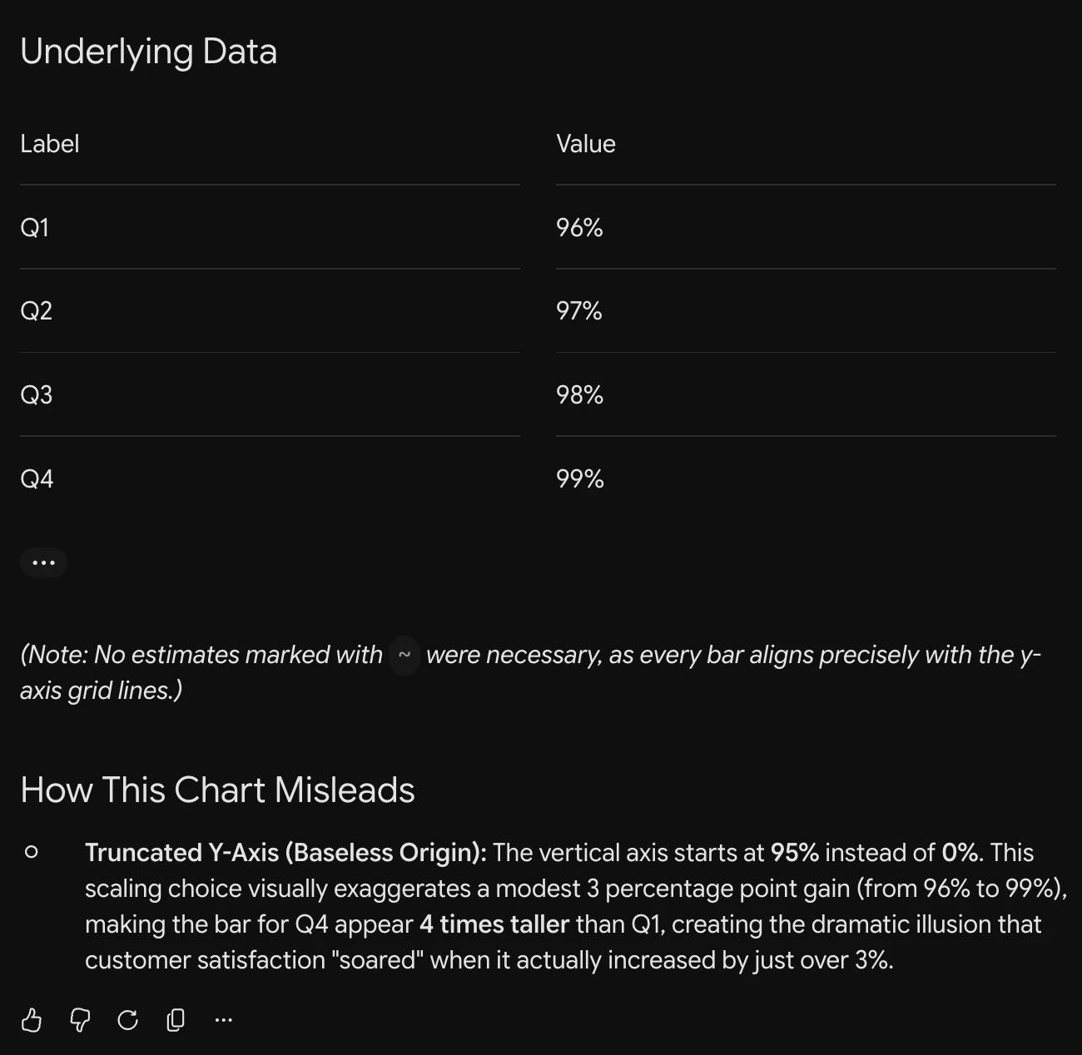The width and height of the screenshot is (1082, 1055).
Task: Click the thumbs up feedback icon
Action: [x=32, y=1019]
